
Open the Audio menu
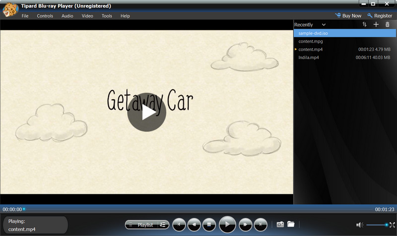pos(67,16)
